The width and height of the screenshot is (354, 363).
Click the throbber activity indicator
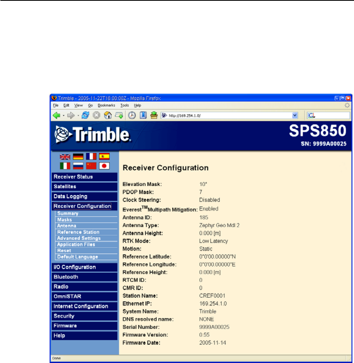click(347, 105)
